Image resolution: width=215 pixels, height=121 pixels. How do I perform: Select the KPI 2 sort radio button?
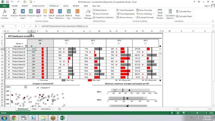pyautogui.click(x=67, y=43)
